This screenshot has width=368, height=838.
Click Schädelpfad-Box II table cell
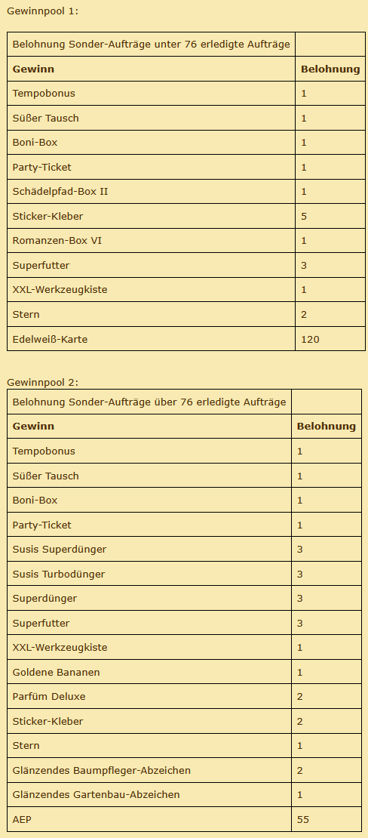[x=151, y=191]
